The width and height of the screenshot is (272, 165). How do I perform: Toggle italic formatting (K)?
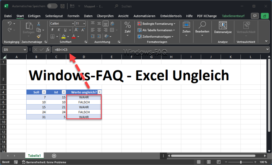(x=59, y=30)
